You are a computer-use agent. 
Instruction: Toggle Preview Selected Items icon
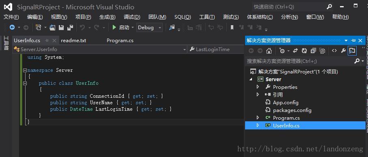point(352,51)
